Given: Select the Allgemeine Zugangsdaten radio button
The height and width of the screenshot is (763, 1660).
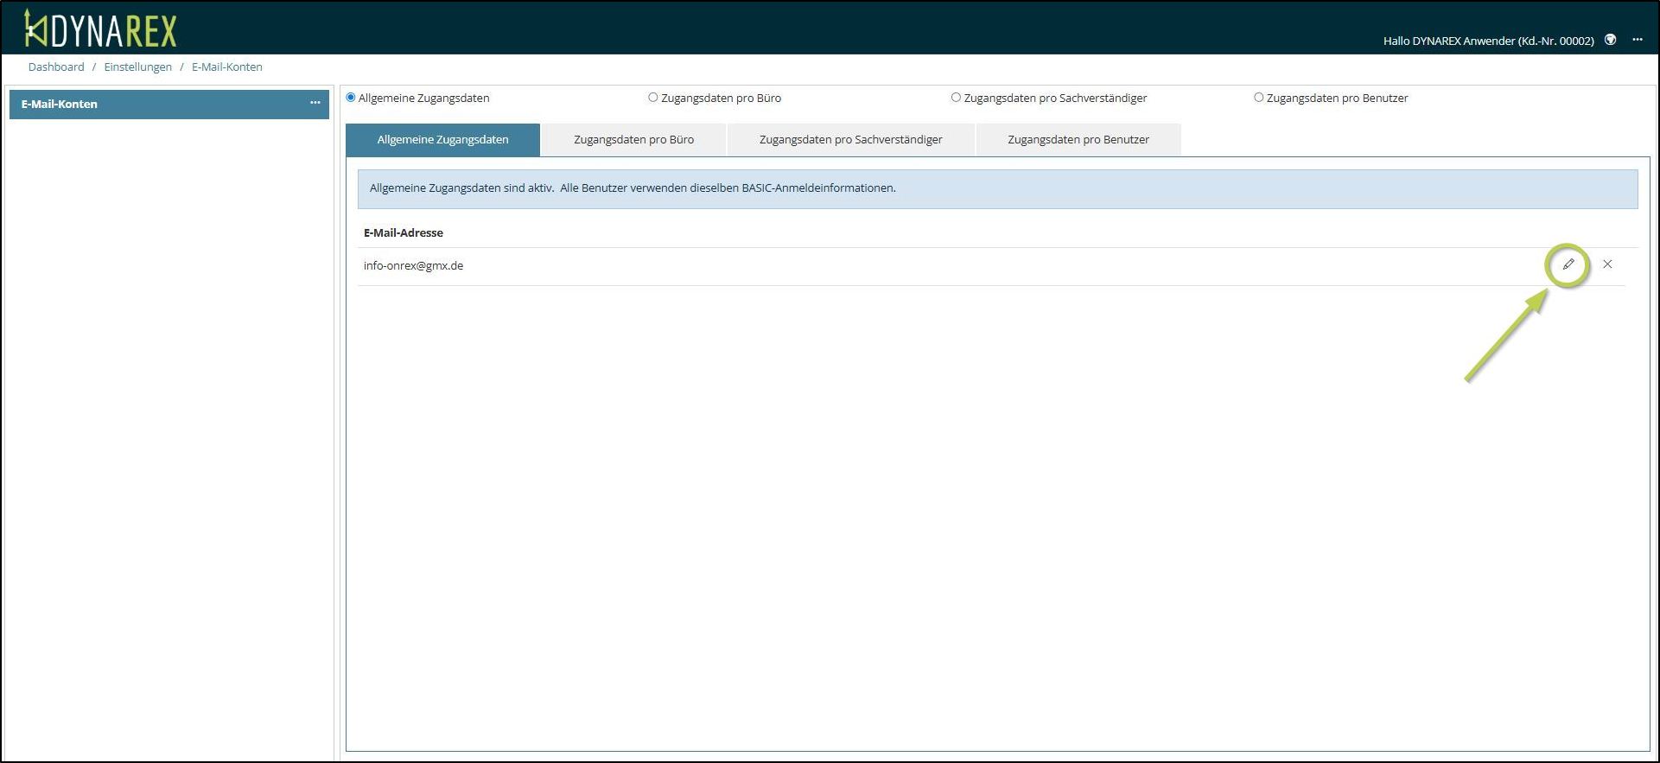Looking at the screenshot, I should pos(351,98).
